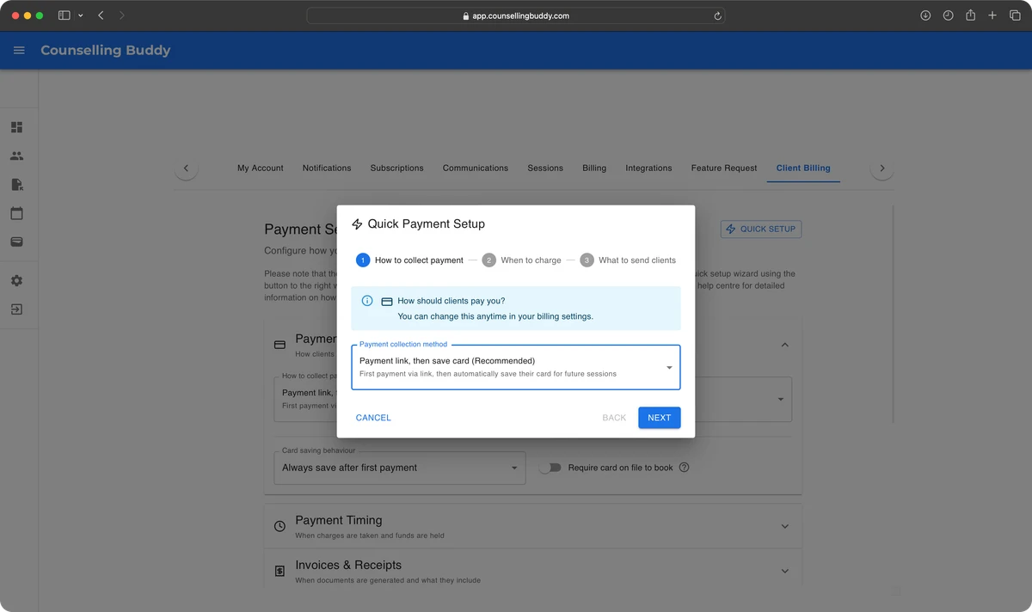Open the Payment collection method dropdown
The width and height of the screenshot is (1032, 612).
[x=515, y=367]
